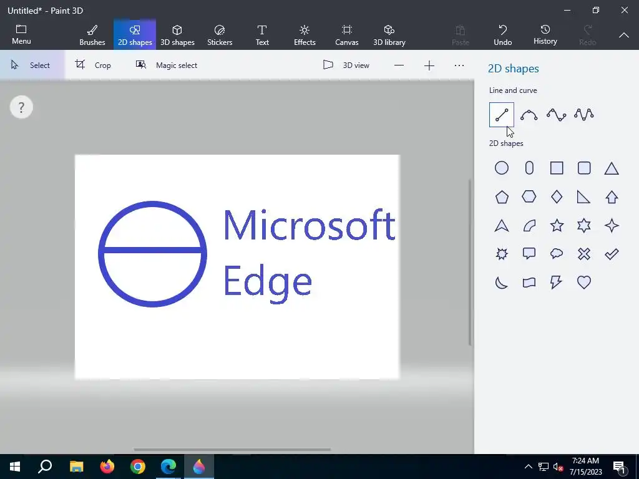639x479 pixels.
Task: Pick the Capsule 2D shape
Action: (x=529, y=168)
